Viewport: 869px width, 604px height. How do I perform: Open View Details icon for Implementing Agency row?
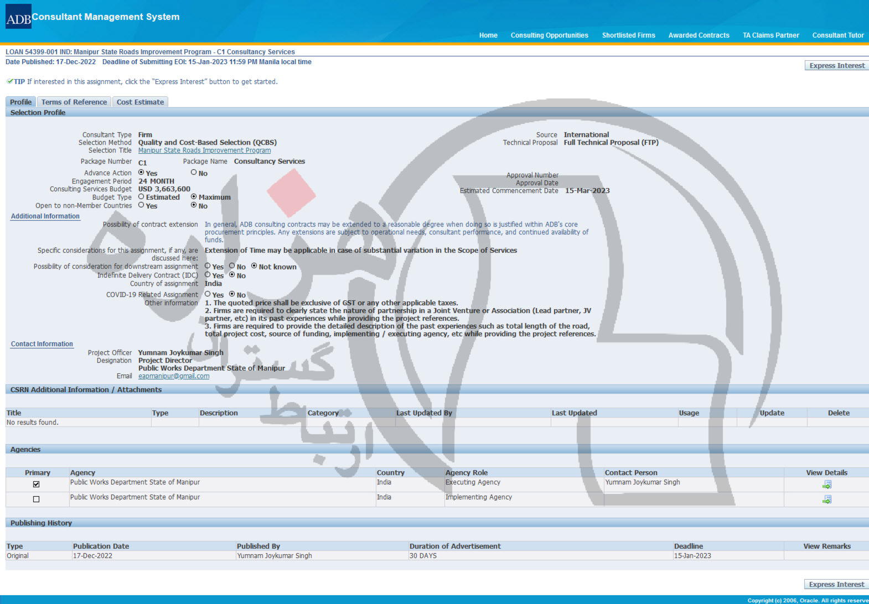[x=827, y=499]
